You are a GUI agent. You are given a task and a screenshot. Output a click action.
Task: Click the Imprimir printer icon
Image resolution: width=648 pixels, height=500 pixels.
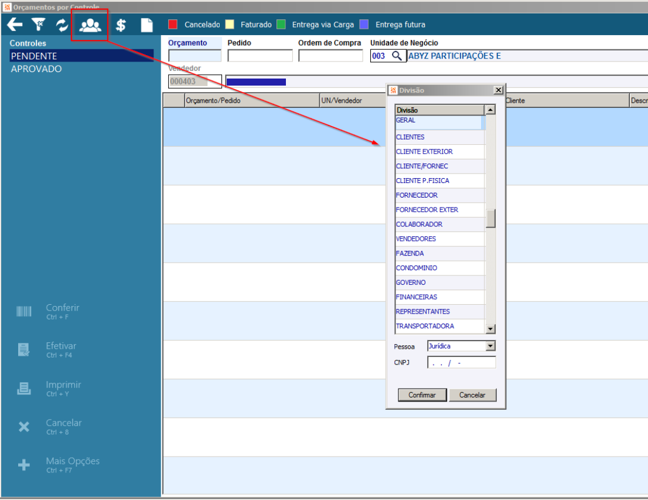click(x=24, y=389)
